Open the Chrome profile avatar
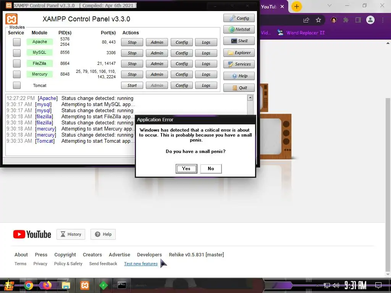The width and height of the screenshot is (391, 293). click(370, 20)
